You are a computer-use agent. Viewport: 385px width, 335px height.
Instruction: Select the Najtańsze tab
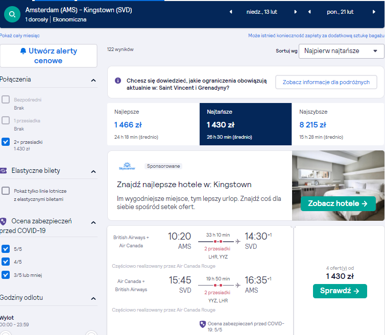point(246,124)
